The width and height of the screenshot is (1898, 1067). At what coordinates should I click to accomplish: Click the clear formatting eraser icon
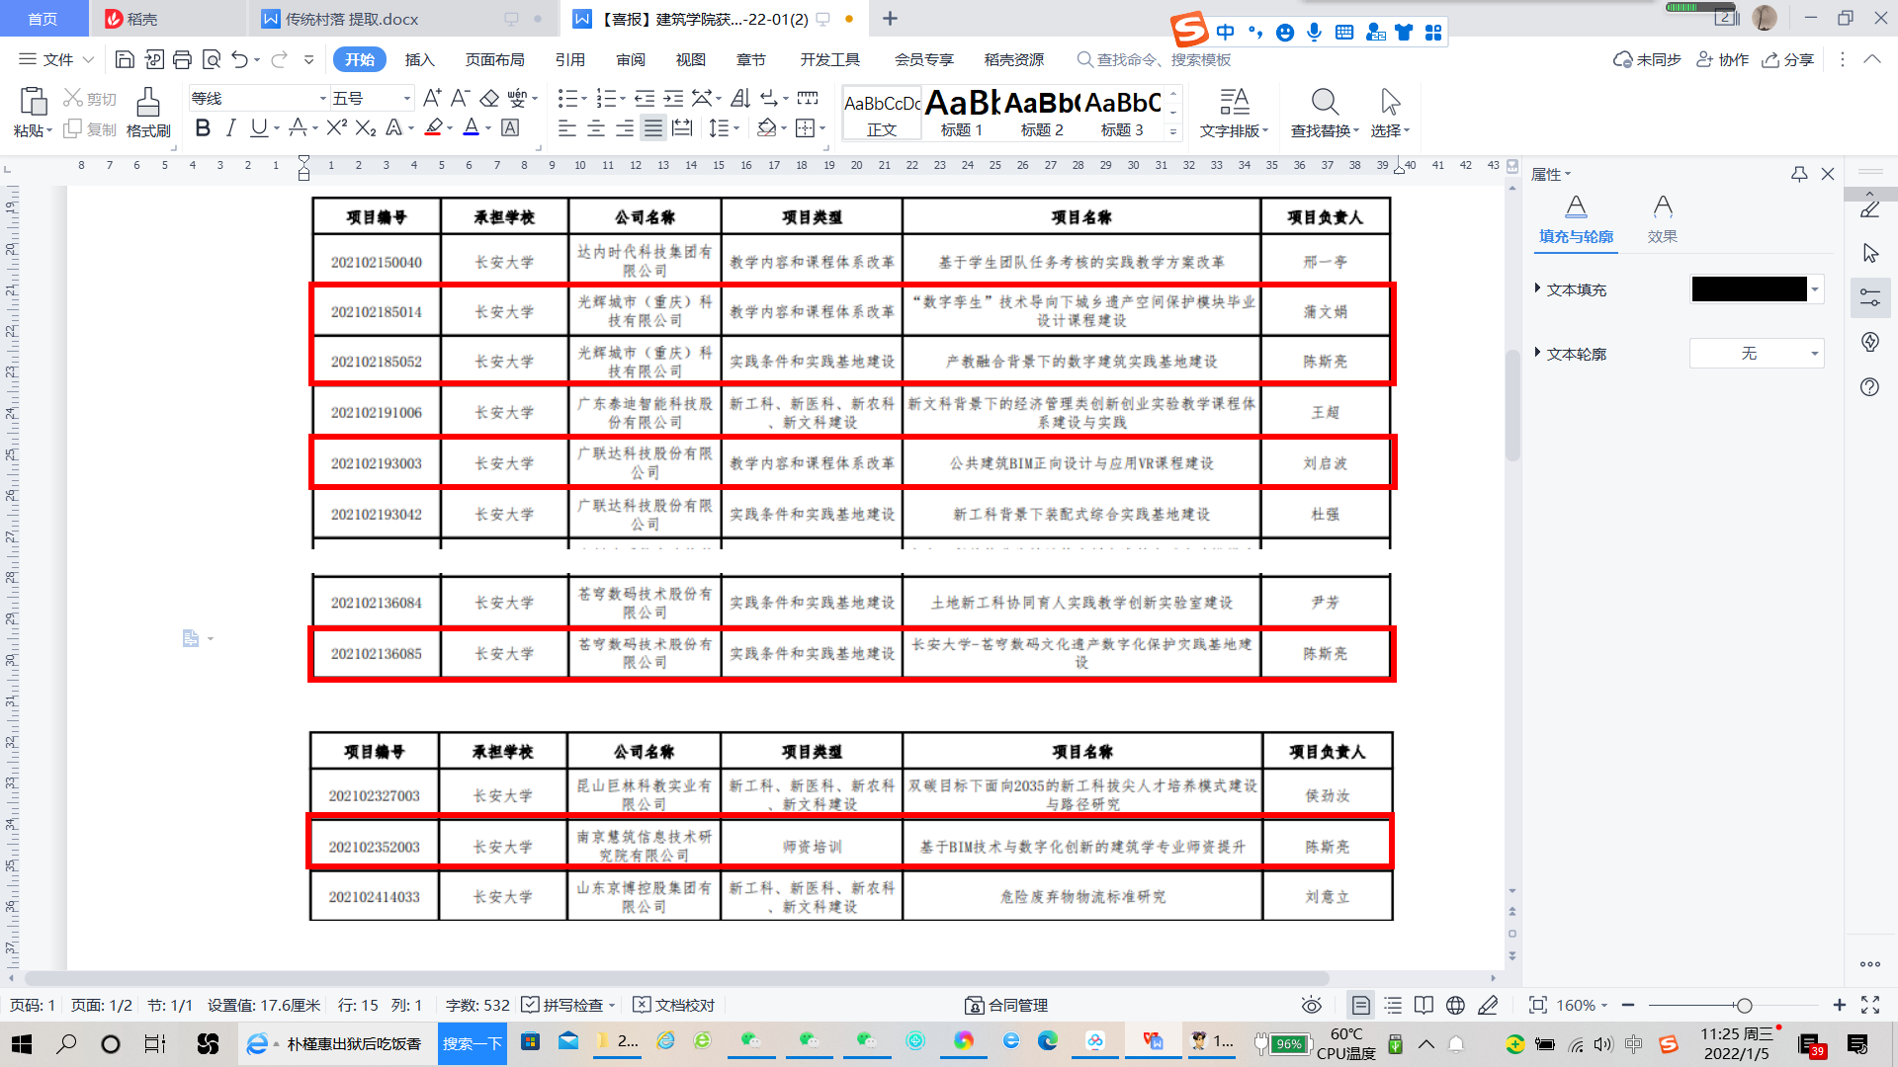click(x=489, y=98)
